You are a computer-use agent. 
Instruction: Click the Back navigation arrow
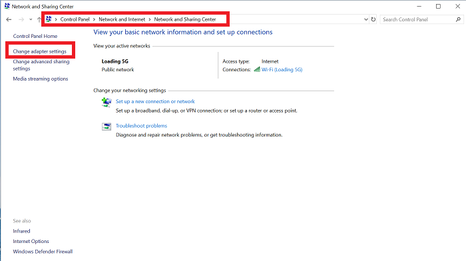tap(9, 19)
